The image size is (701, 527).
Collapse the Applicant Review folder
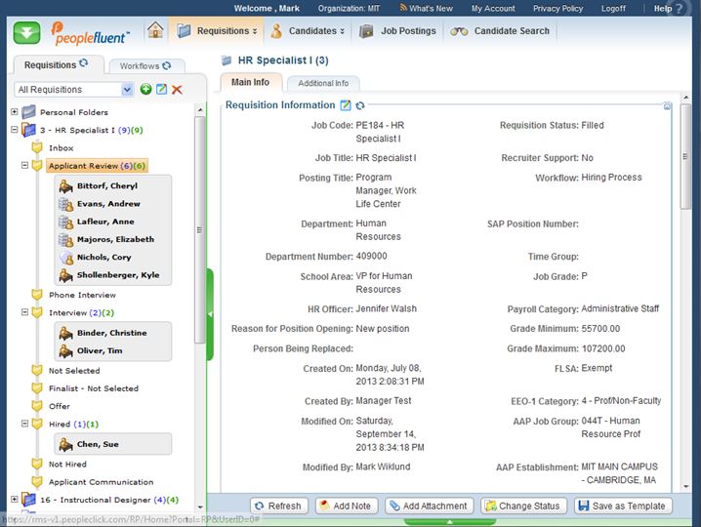(x=24, y=166)
